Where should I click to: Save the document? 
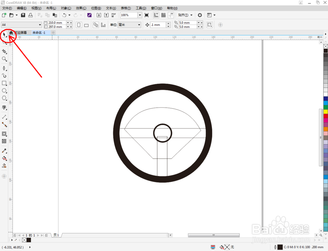(x=23, y=15)
